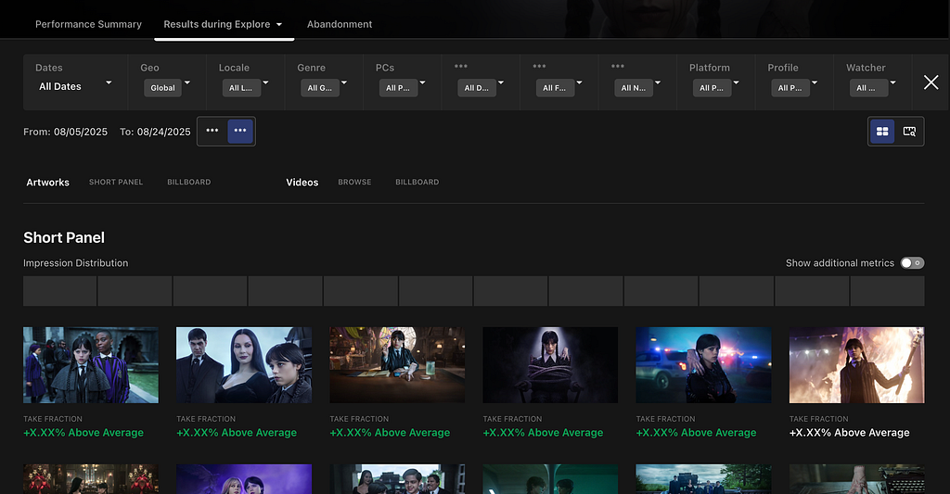Open the Locale filter dropdown
Image resolution: width=950 pixels, height=494 pixels.
245,88
